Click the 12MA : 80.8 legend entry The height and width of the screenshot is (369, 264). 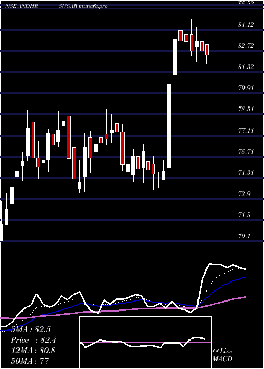click(x=33, y=351)
